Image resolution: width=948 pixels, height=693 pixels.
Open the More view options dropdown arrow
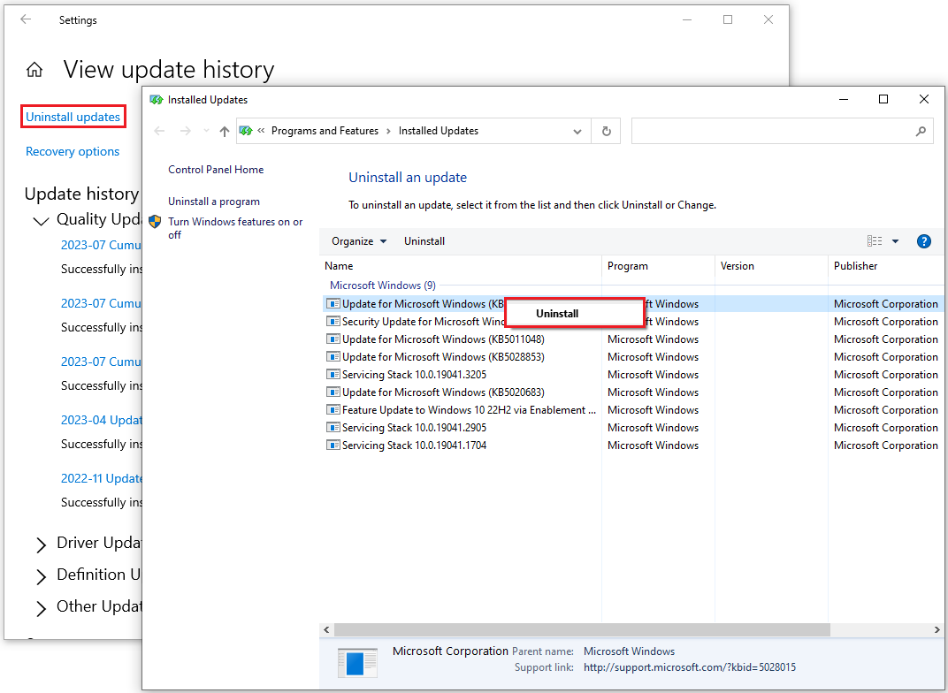(x=896, y=241)
